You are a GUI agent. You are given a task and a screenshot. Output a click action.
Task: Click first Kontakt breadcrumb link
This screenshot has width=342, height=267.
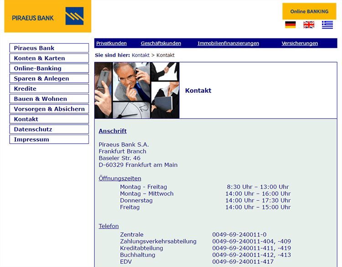140,55
